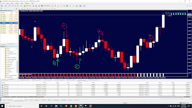Viewport: 192px width, 108px height.
Task: Switch timeframe to M1
Action: 32,8
